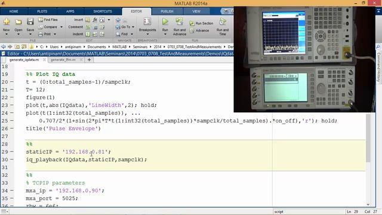Toggle breakpoint dash on line 30
The image size is (382, 215).
(12, 159)
